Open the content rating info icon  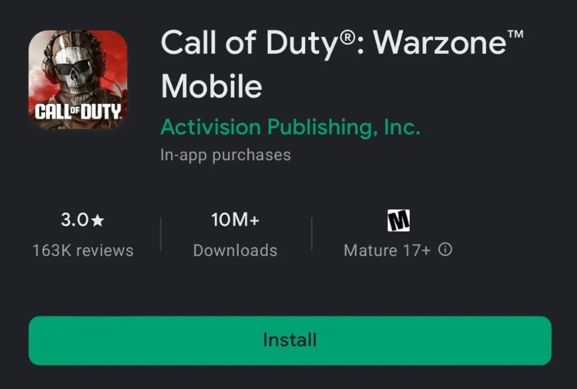(445, 250)
